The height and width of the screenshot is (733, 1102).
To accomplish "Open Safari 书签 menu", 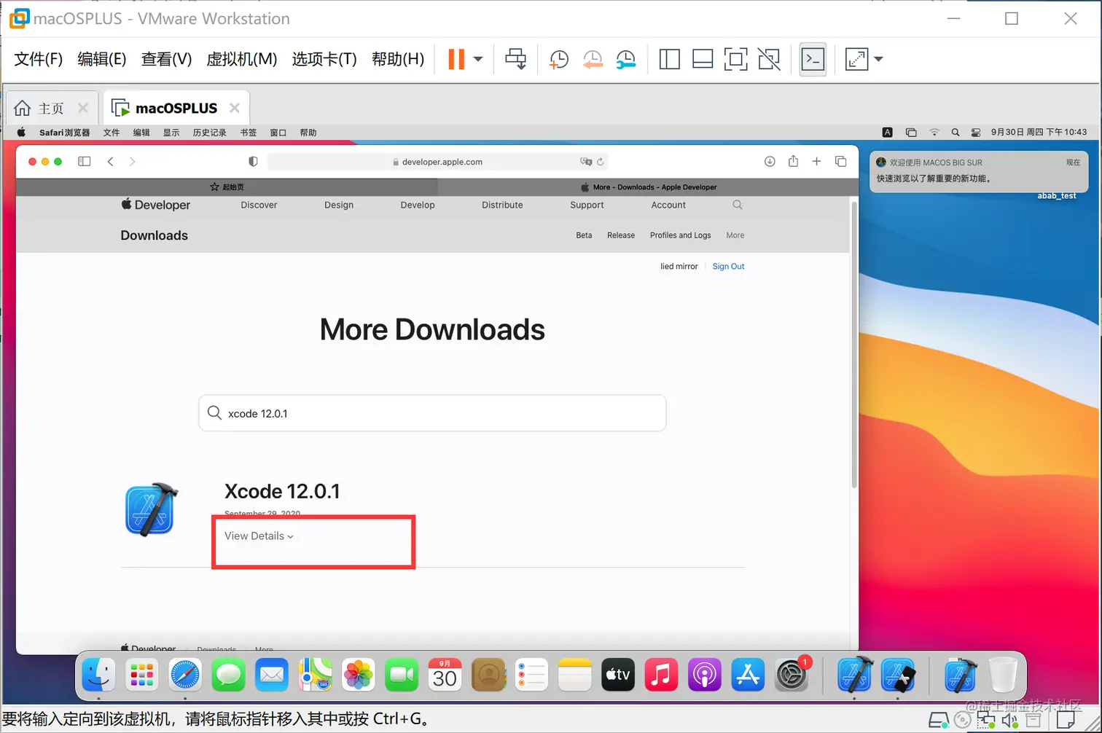I will [x=249, y=133].
